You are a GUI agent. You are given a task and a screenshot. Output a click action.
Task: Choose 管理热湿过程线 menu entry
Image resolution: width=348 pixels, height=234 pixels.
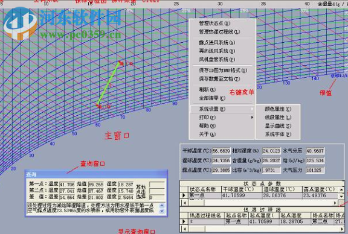(x=219, y=32)
